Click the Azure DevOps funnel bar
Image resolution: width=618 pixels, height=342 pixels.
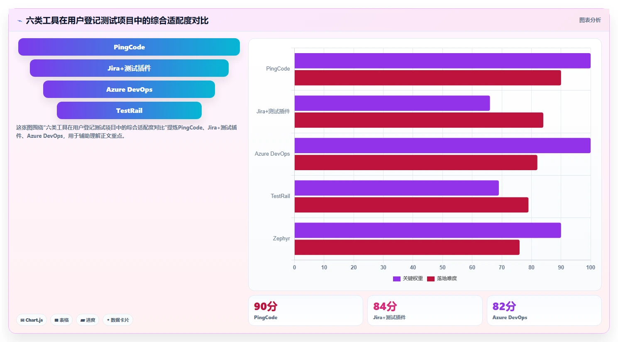click(x=129, y=89)
